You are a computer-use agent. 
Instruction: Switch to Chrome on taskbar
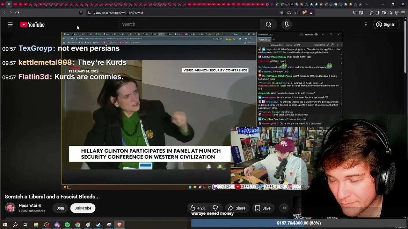(78, 225)
